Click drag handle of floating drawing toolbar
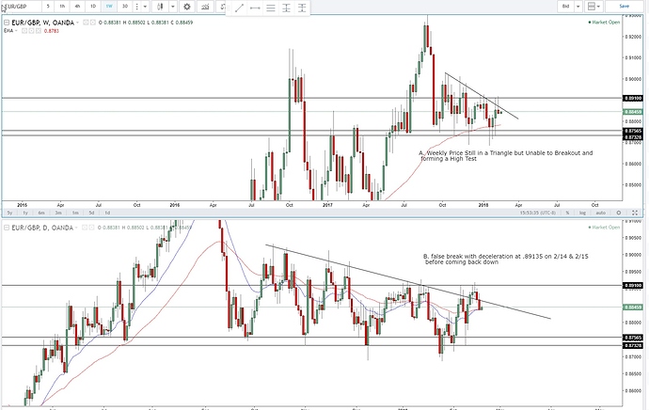649x410 pixels. tap(229, 8)
